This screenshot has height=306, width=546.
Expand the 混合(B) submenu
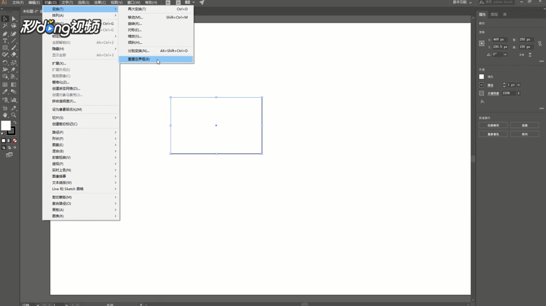click(81, 151)
